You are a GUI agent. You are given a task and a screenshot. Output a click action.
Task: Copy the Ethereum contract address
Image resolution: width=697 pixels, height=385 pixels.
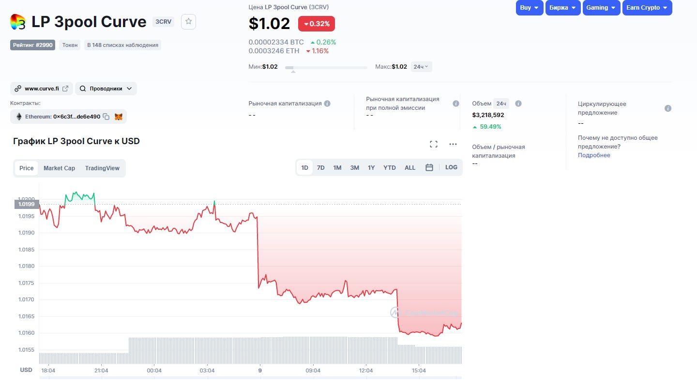click(106, 117)
